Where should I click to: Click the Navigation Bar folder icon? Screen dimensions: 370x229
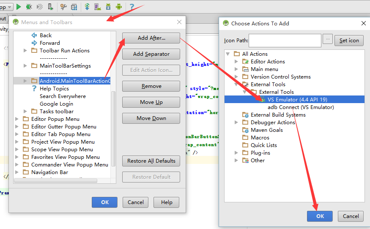pos(26,172)
